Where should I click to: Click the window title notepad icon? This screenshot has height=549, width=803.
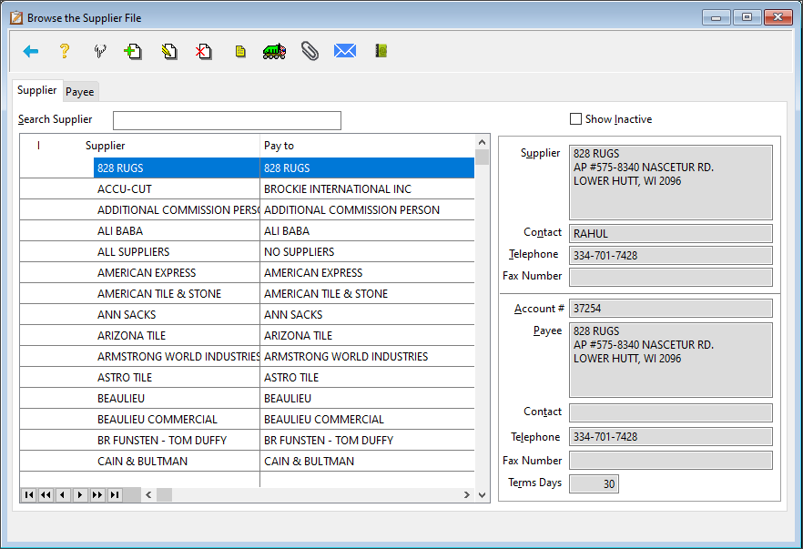pyautogui.click(x=16, y=18)
